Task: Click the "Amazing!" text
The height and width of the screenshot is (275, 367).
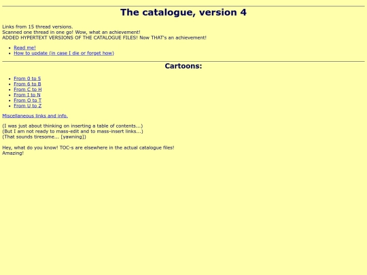Action: (x=13, y=153)
